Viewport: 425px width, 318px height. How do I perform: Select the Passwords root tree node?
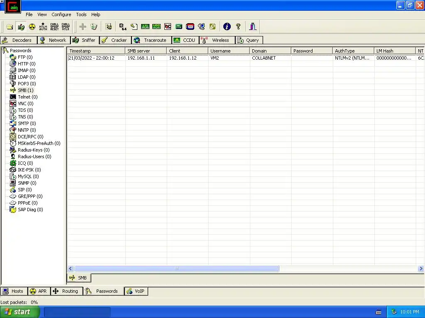[x=20, y=51]
